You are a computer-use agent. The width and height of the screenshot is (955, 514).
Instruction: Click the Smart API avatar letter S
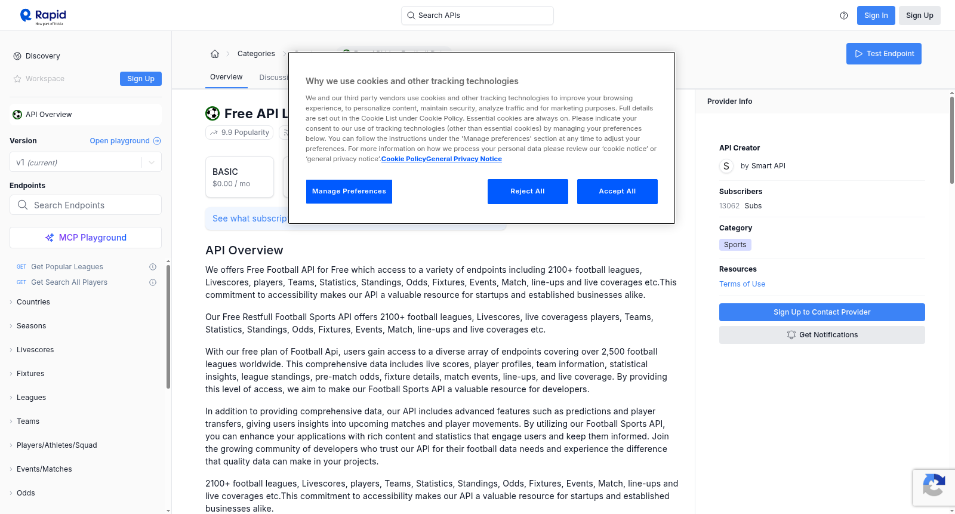[x=726, y=166]
